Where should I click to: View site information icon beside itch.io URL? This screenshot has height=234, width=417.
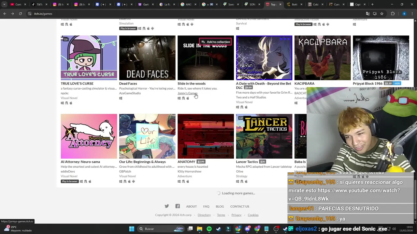pyautogui.click(x=30, y=14)
